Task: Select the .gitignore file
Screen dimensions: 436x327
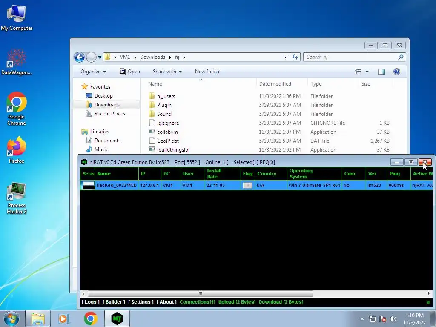Action: [164, 123]
